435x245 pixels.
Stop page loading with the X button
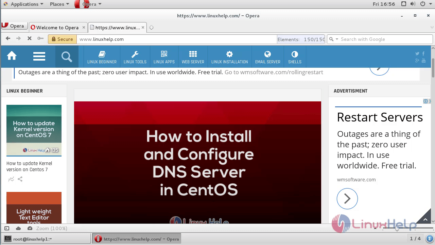pyautogui.click(x=30, y=38)
